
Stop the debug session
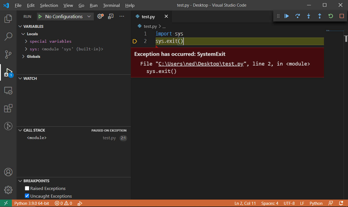pyautogui.click(x=342, y=16)
